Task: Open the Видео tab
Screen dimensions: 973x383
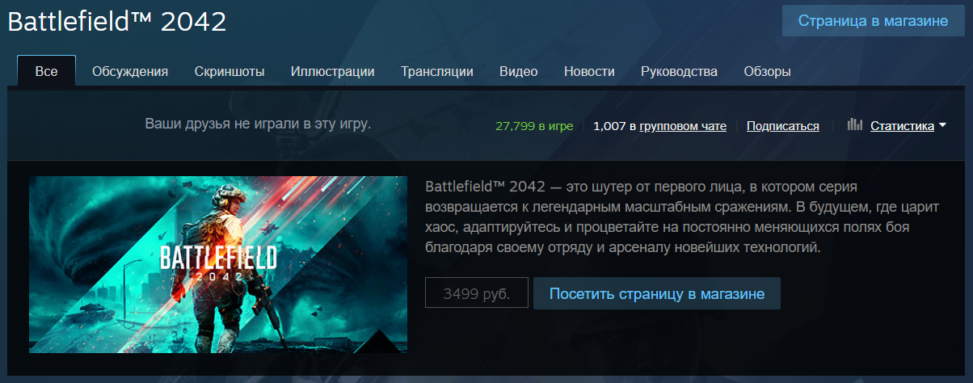Action: pos(519,71)
